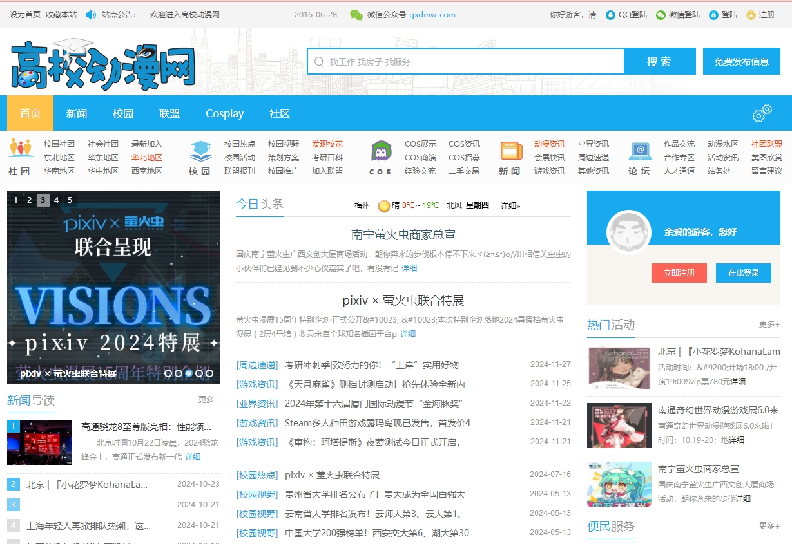792x544 pixels.
Task: Click the blue lock 登陆 icon
Action: (x=713, y=15)
